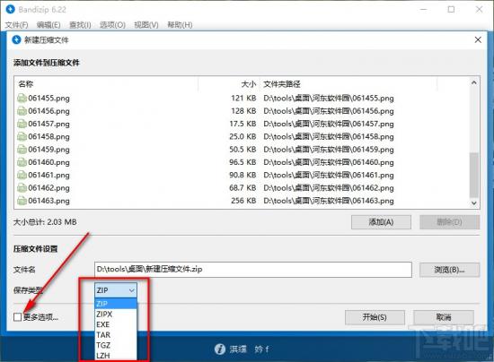Open the 视图(V) menu
Screen dimensions: 494x362
pyautogui.click(x=146, y=25)
